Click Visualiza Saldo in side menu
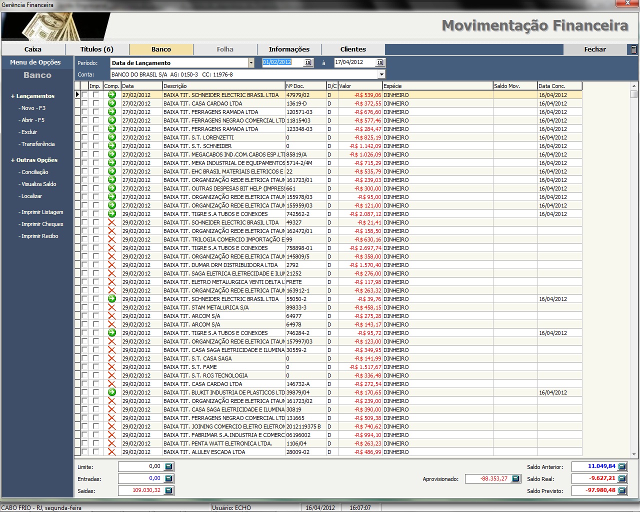 click(37, 184)
